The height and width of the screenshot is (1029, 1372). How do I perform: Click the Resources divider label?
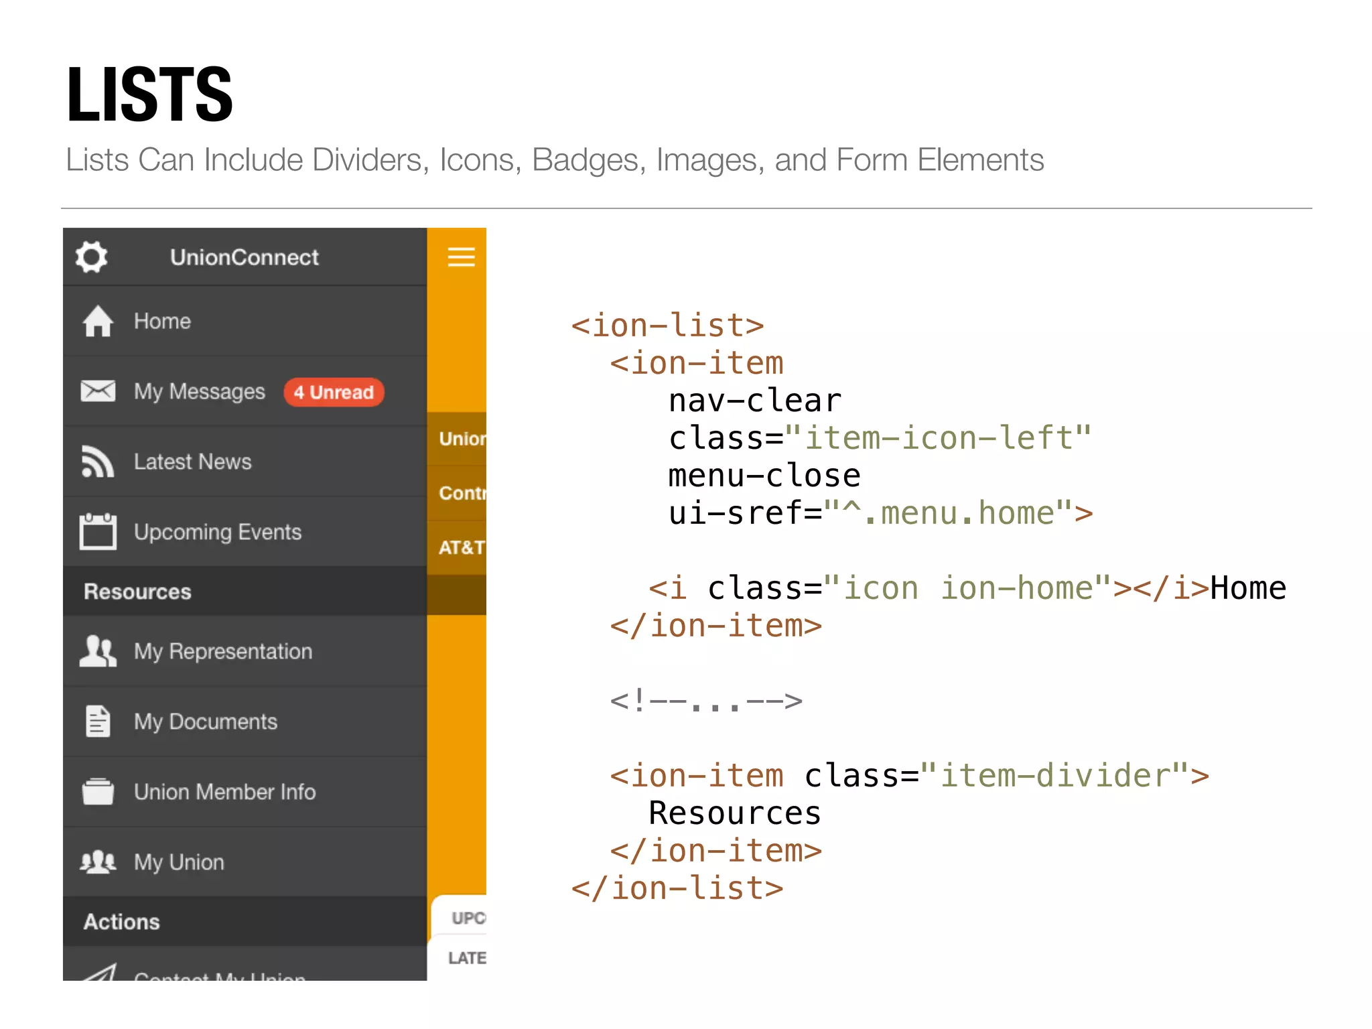pyautogui.click(x=137, y=592)
